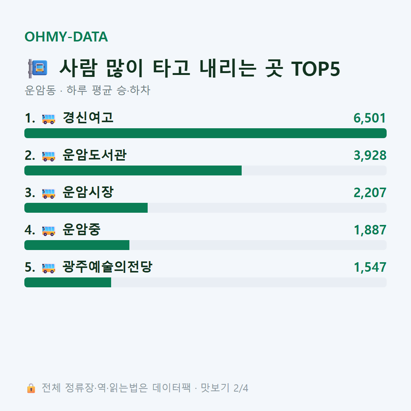The height and width of the screenshot is (411, 411).
Task: Click the bus icon next to 운암도서관
Action: pyautogui.click(x=48, y=156)
